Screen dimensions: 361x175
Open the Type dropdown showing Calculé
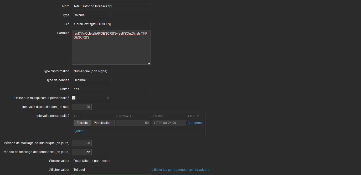pos(92,15)
